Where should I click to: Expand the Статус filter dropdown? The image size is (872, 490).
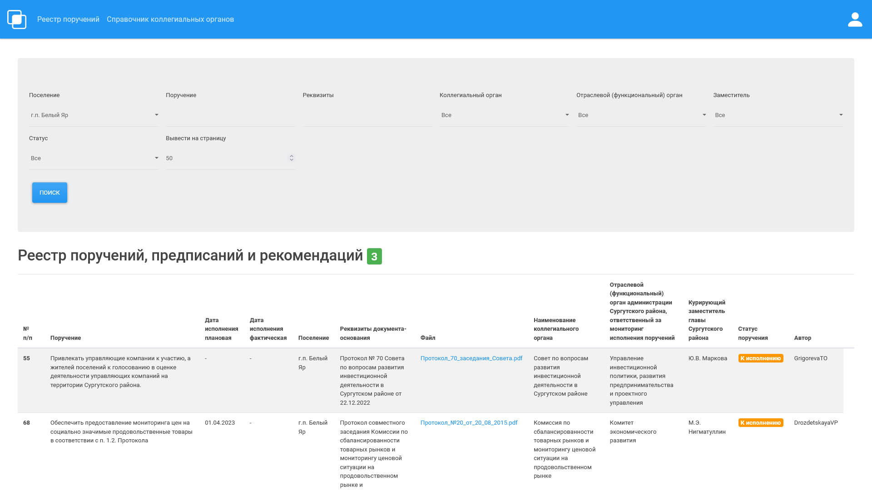click(94, 158)
